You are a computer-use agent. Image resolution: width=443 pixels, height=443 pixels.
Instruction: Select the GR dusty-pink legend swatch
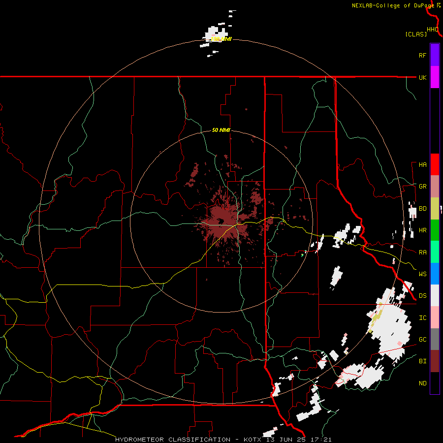435,187
